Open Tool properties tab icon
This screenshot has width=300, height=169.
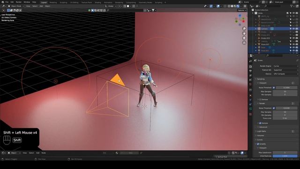click(x=250, y=61)
